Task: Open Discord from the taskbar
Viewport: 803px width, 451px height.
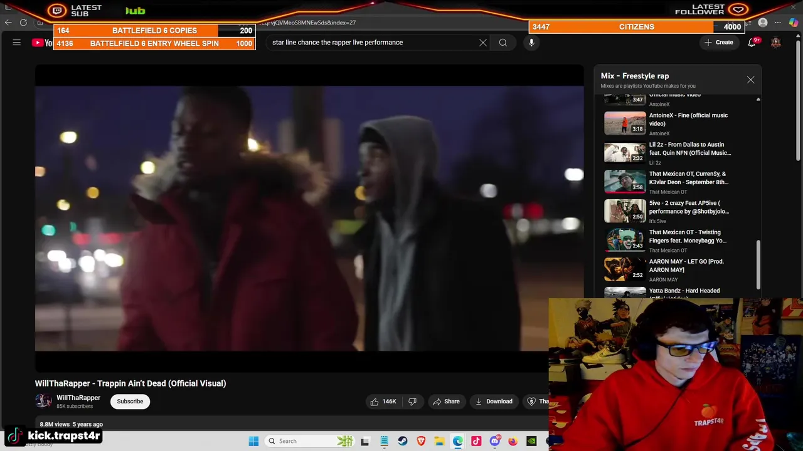Action: tap(494, 441)
